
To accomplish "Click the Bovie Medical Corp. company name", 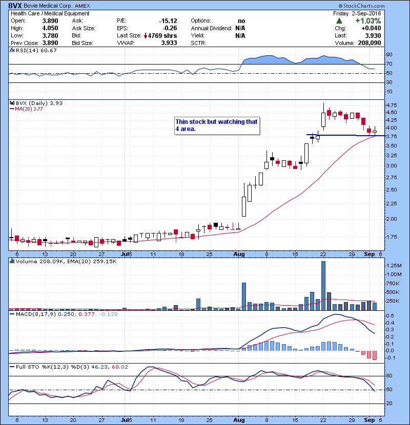I will pos(48,6).
